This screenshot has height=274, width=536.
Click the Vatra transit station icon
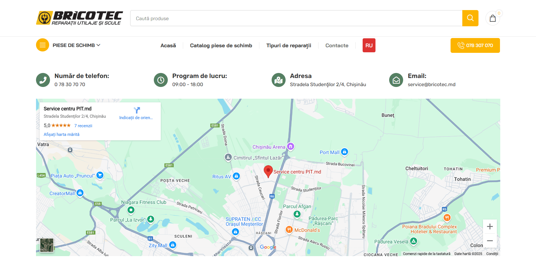70,150
